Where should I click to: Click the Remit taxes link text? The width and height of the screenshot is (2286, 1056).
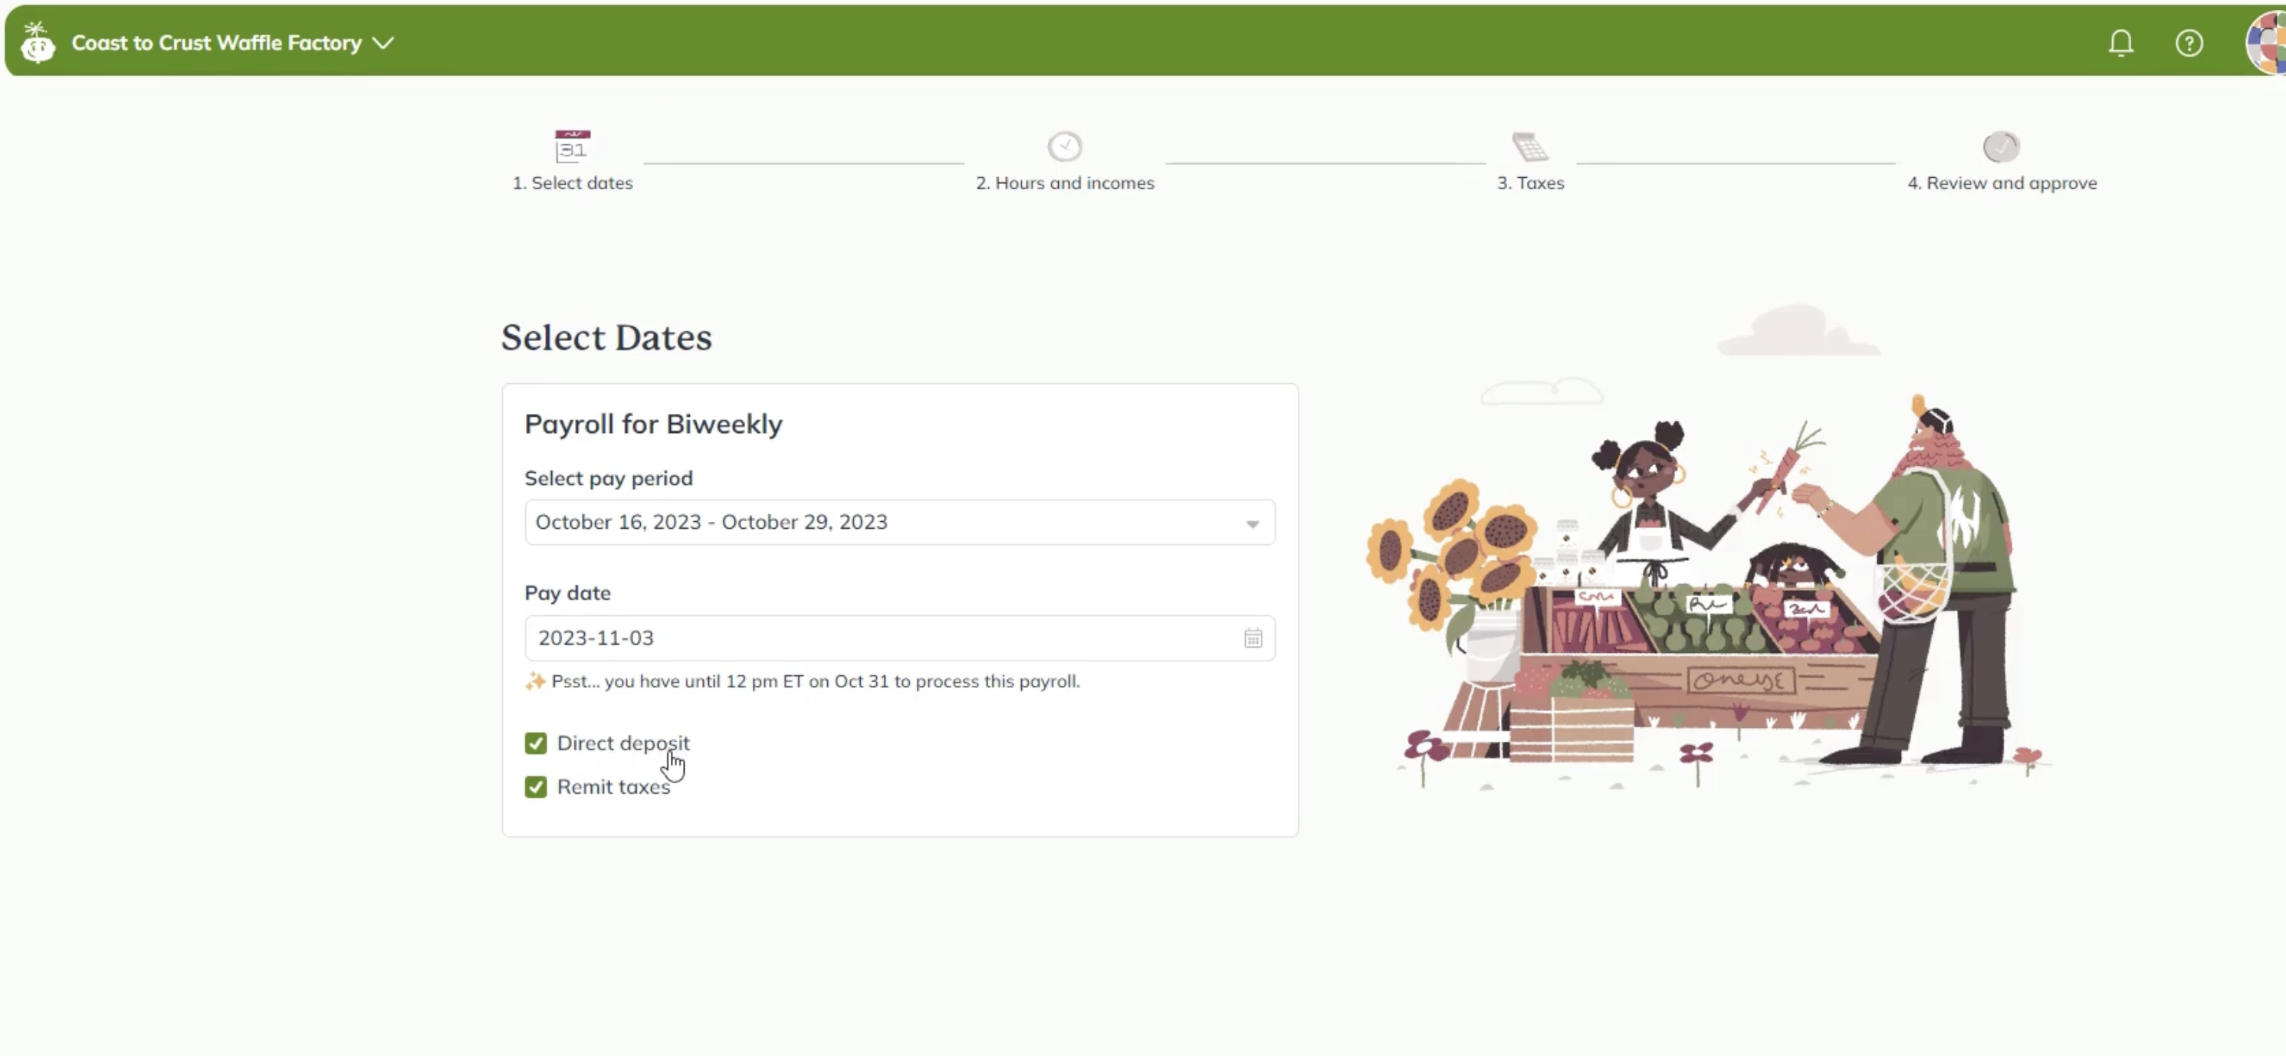click(x=613, y=786)
